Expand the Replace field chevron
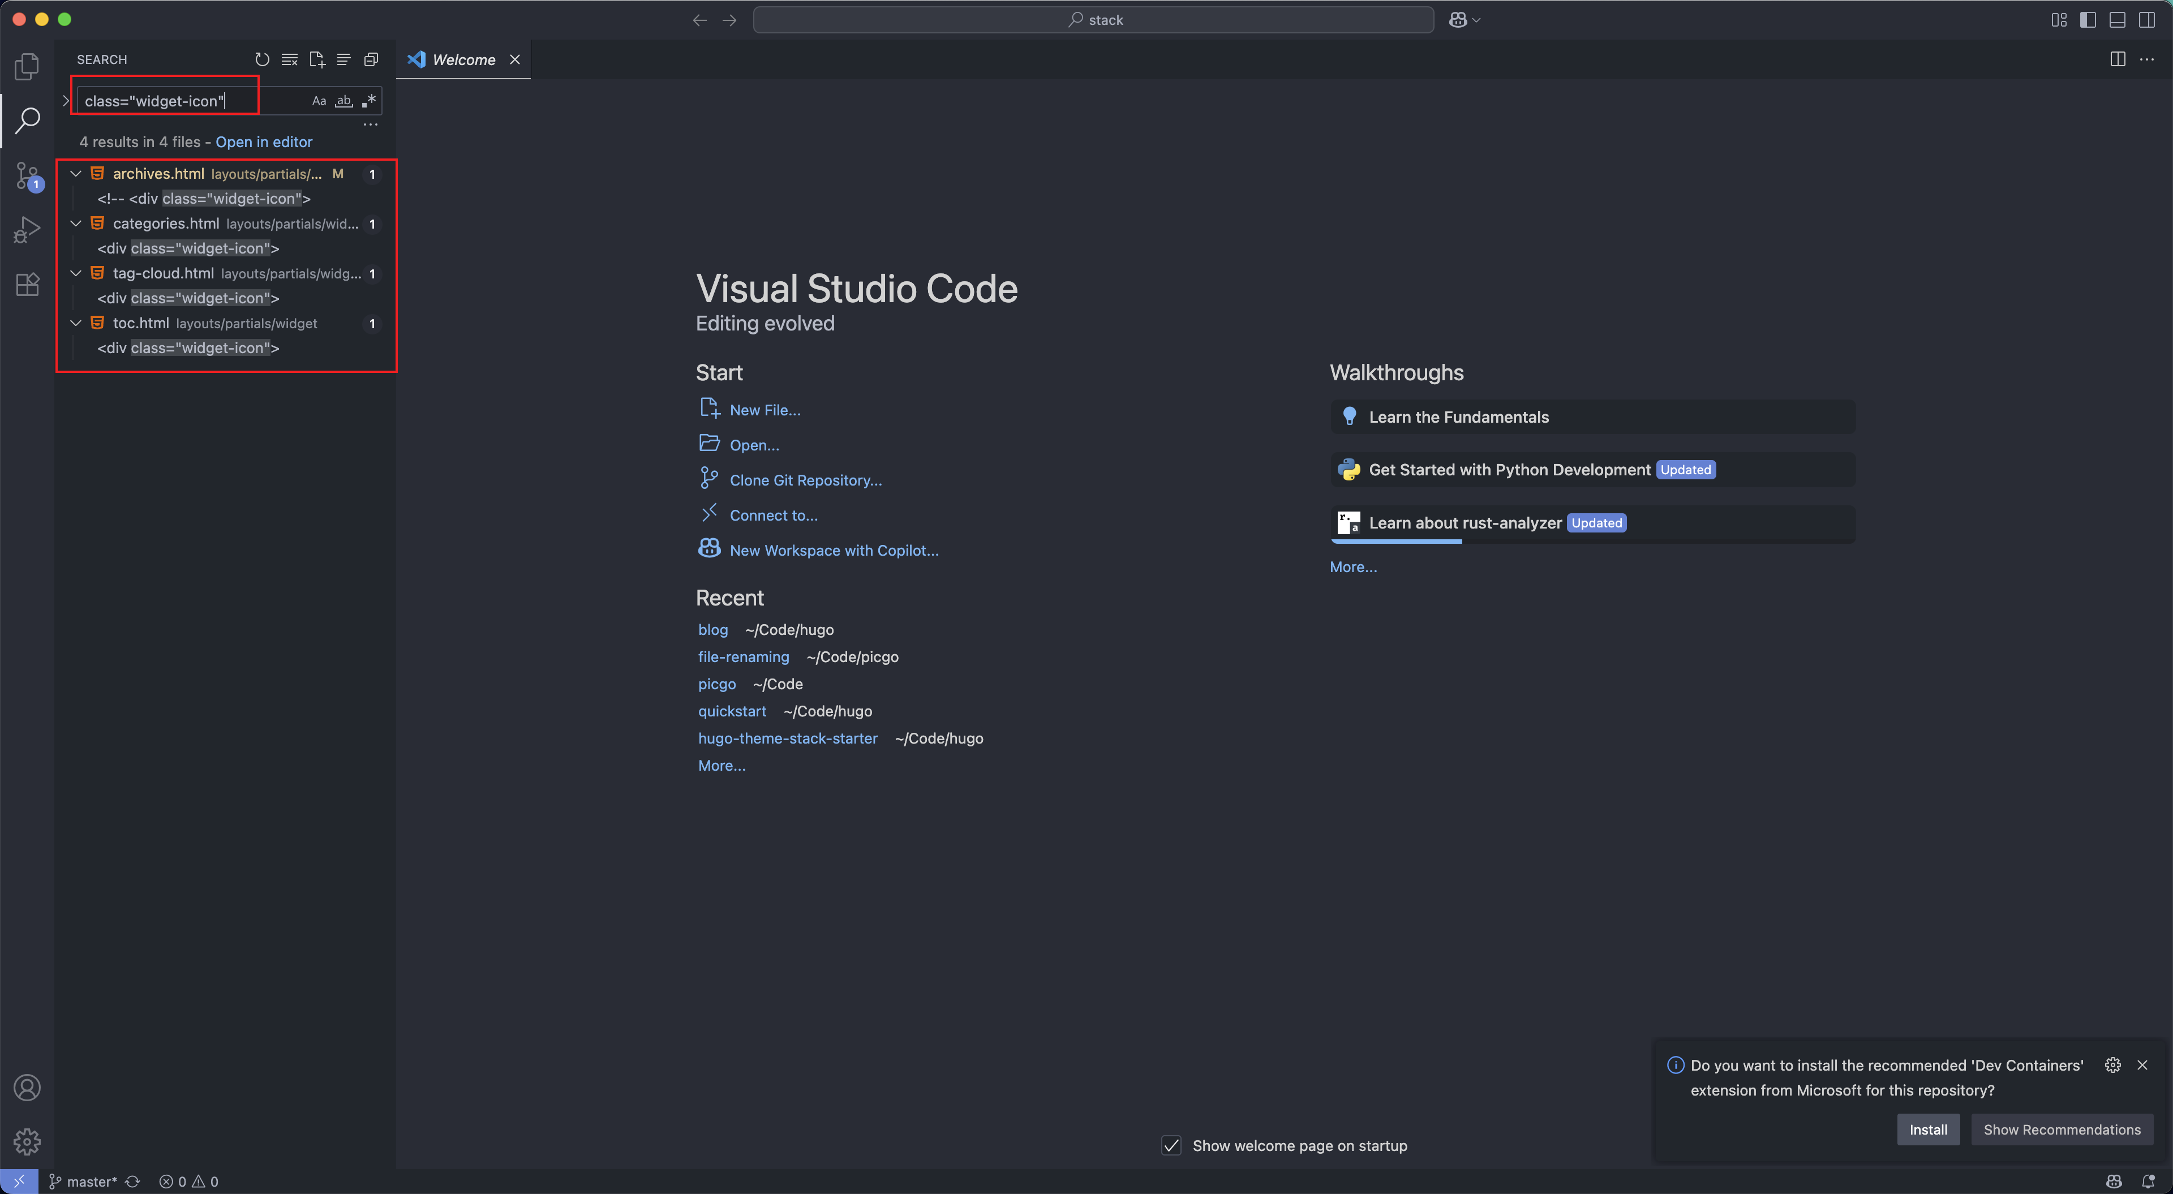The image size is (2173, 1194). [66, 101]
